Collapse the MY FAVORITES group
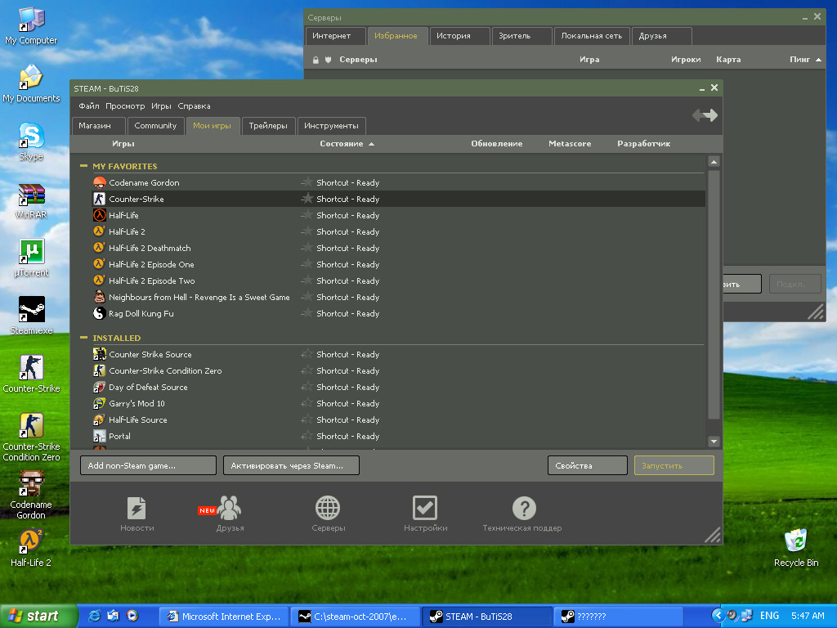 [83, 166]
